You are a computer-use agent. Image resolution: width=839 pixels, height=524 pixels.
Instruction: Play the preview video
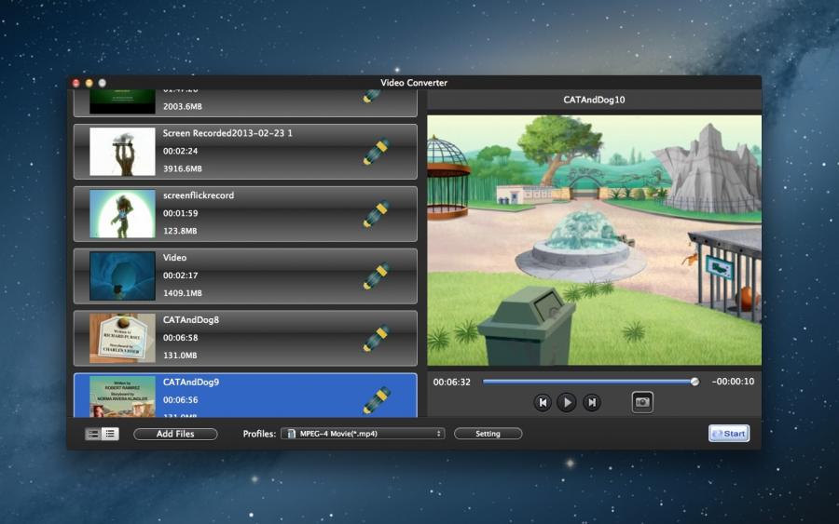coord(567,402)
